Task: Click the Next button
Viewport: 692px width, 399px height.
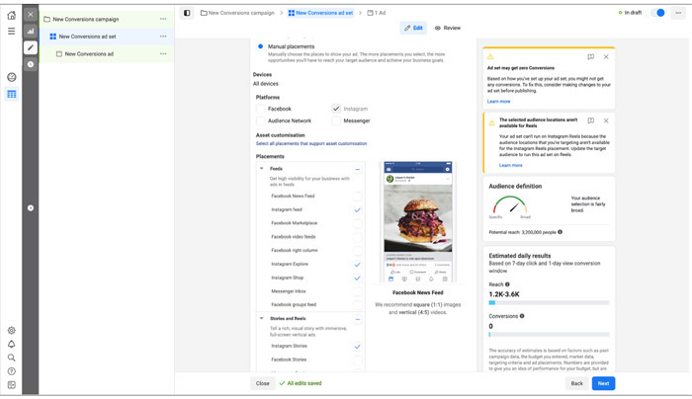Action: coord(603,383)
